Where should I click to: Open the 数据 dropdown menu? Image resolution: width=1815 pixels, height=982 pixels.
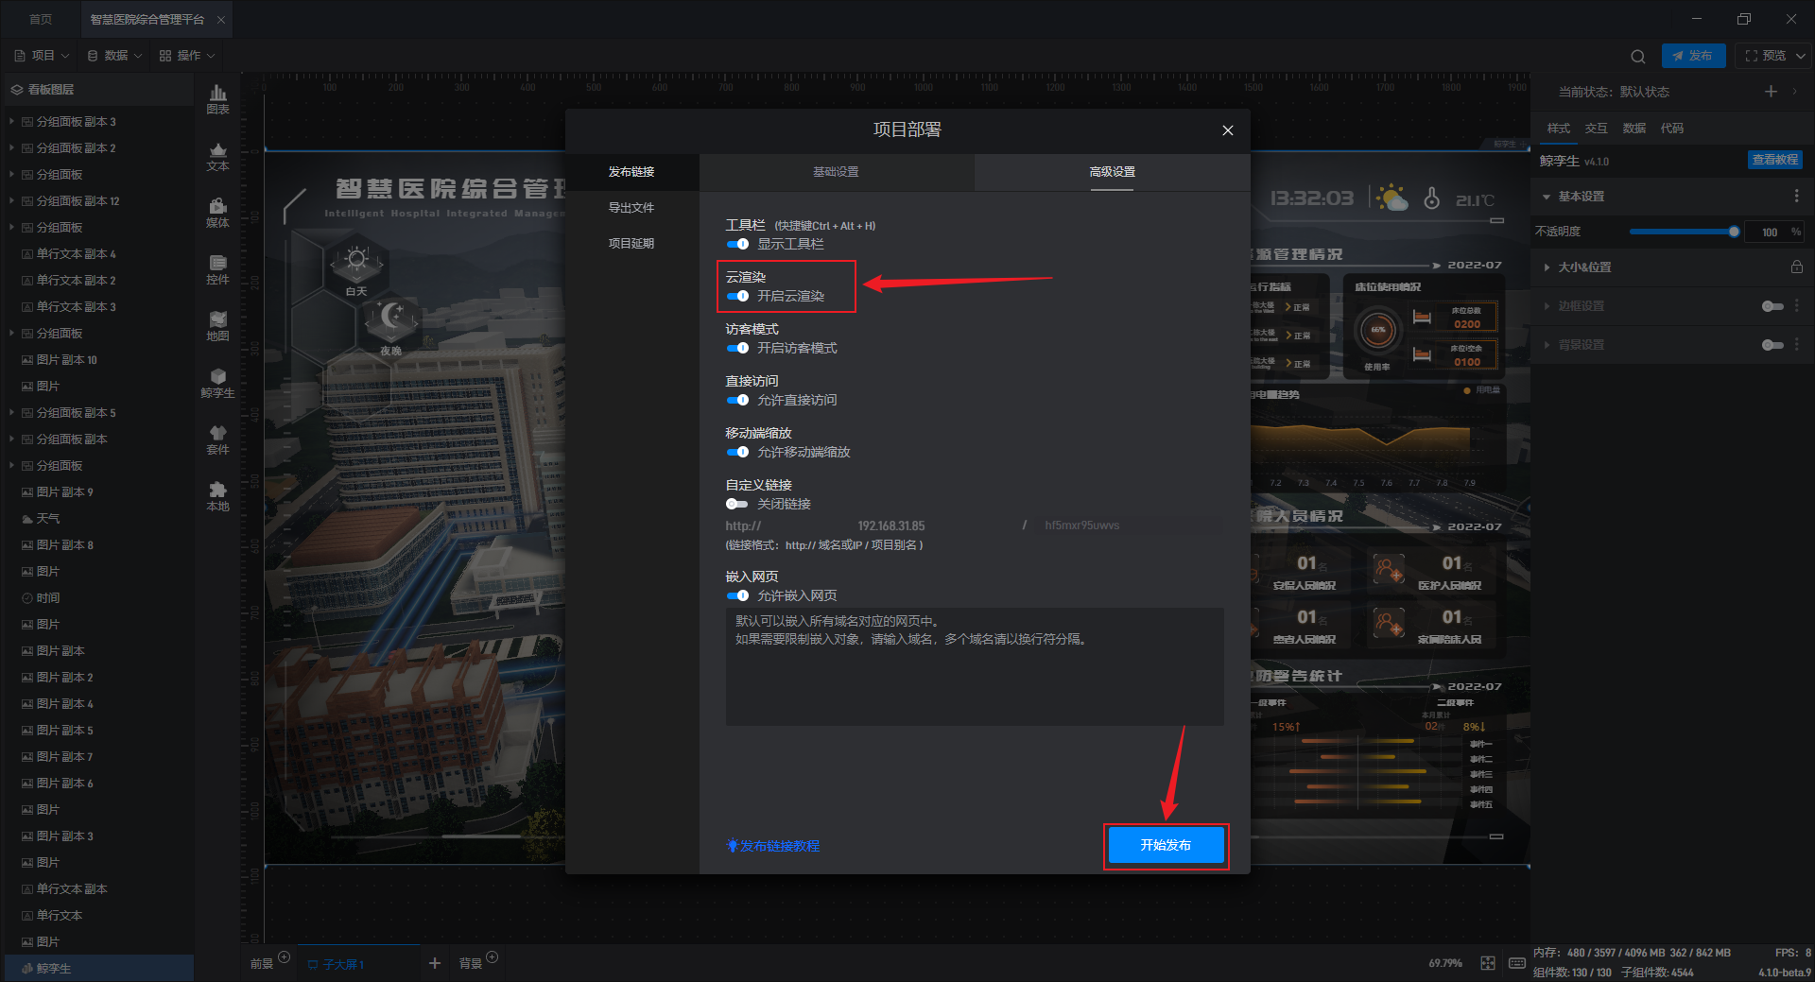pos(115,56)
